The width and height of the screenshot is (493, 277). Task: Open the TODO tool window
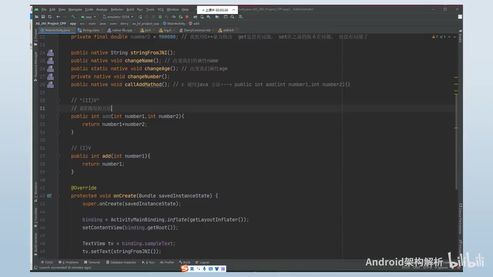(x=47, y=262)
